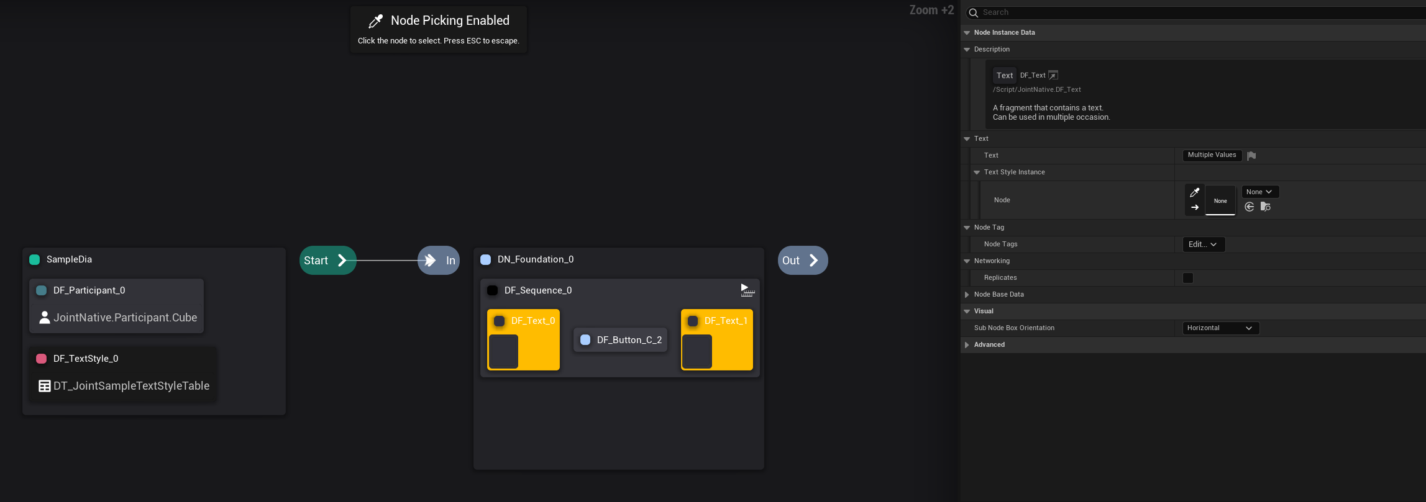Click the table icon for DT_JointSampleTextStyleTable

coord(45,386)
